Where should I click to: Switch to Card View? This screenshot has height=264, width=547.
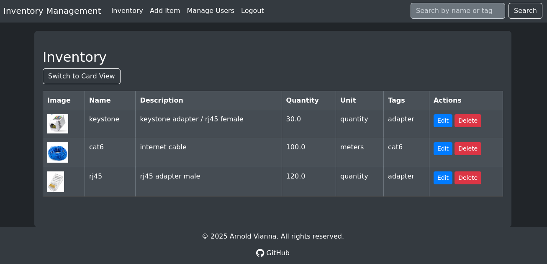click(81, 76)
